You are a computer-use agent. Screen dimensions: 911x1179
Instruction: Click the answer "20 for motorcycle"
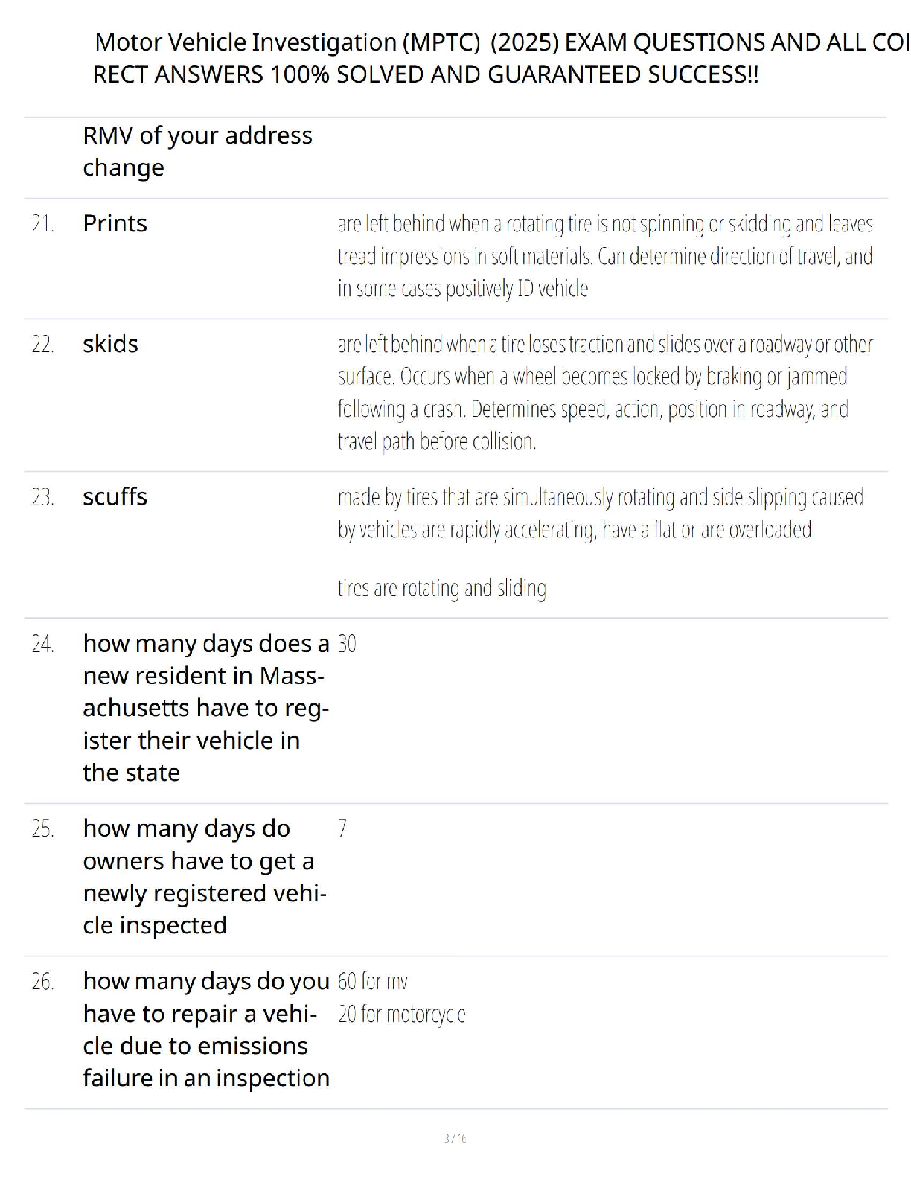pyautogui.click(x=402, y=1014)
